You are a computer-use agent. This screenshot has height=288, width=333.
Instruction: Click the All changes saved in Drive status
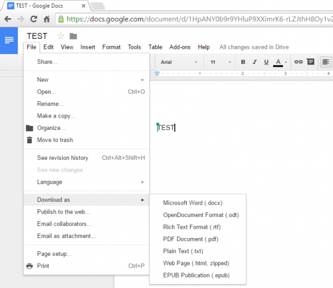click(x=254, y=47)
